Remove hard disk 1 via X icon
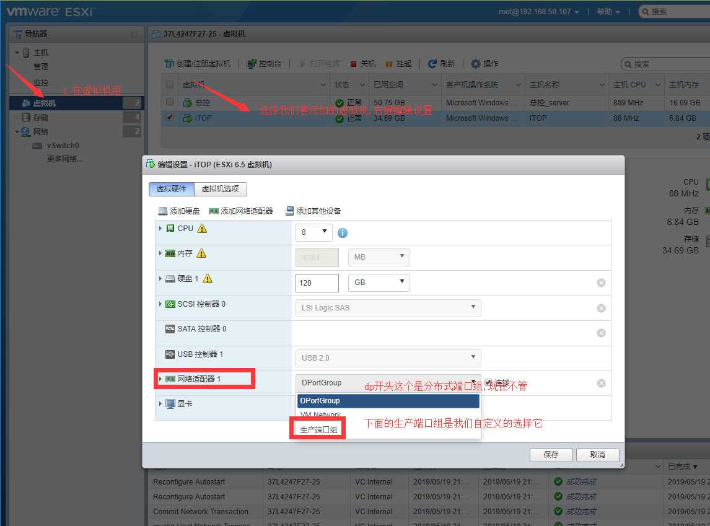 pos(602,283)
